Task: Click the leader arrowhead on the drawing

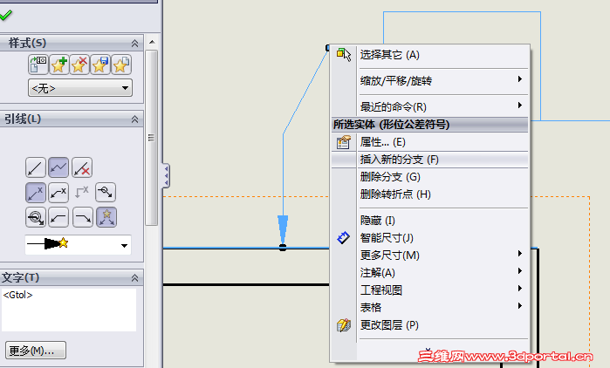Action: point(283,230)
